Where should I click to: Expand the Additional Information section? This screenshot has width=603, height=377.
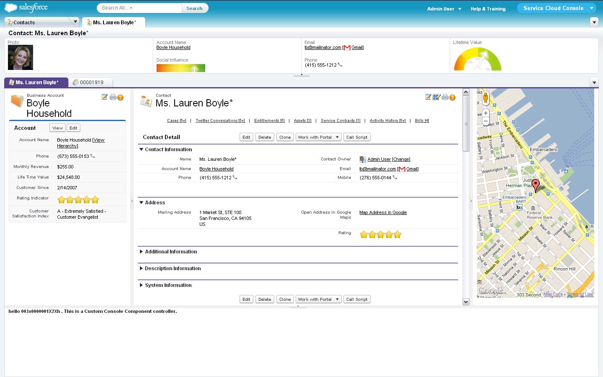click(142, 252)
